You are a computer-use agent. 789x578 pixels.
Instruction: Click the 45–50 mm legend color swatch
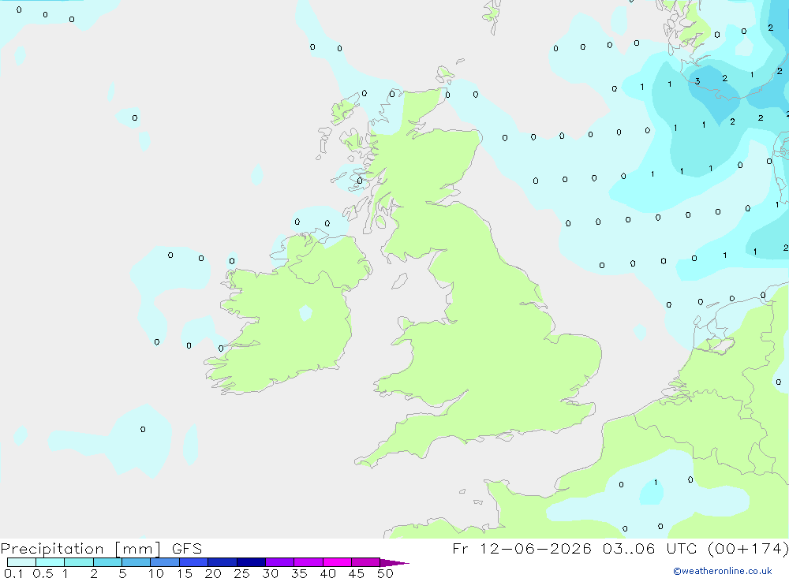pyautogui.click(x=366, y=562)
